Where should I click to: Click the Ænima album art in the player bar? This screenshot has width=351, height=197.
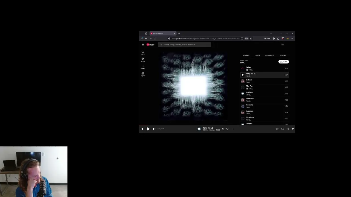point(199,129)
